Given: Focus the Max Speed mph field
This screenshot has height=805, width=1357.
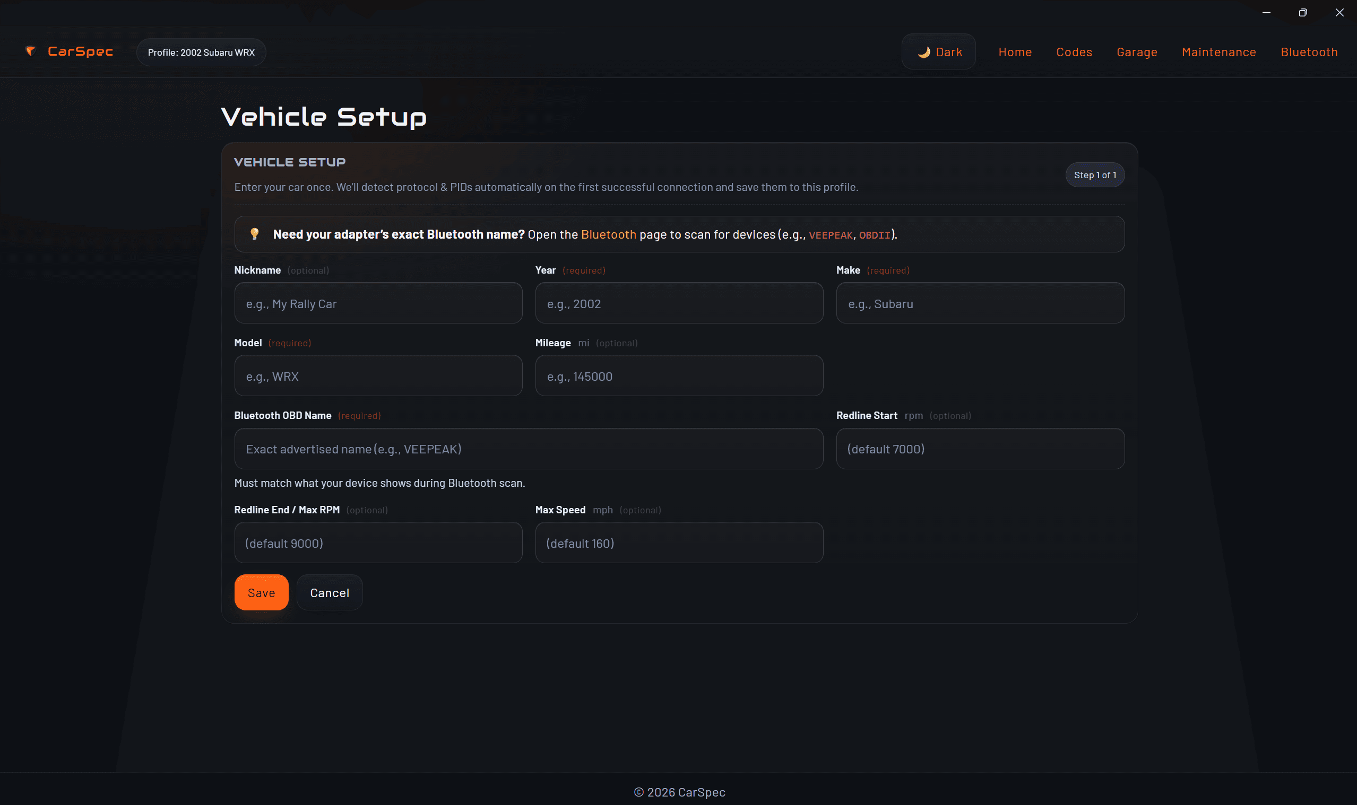Looking at the screenshot, I should pyautogui.click(x=679, y=542).
